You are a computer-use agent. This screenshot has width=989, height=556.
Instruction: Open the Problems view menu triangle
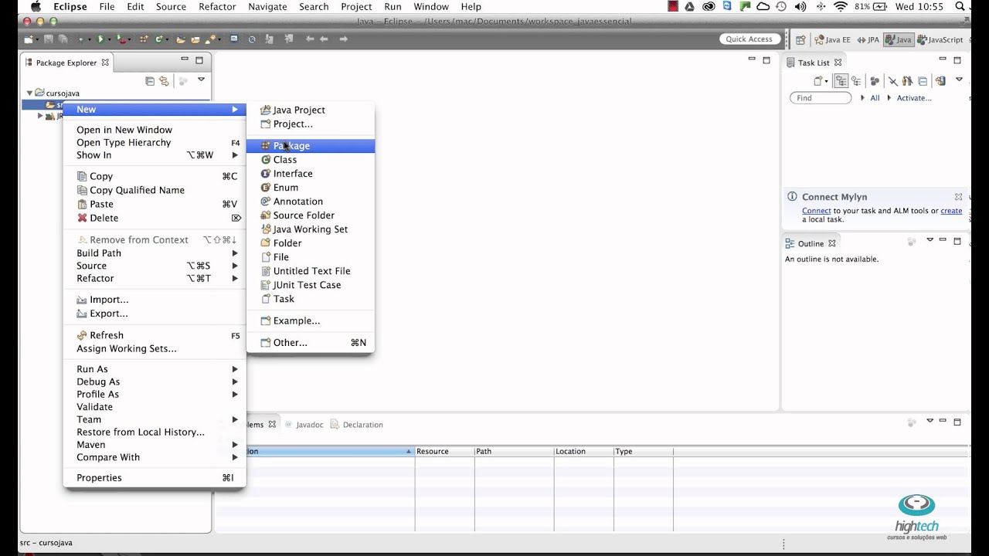pyautogui.click(x=930, y=421)
